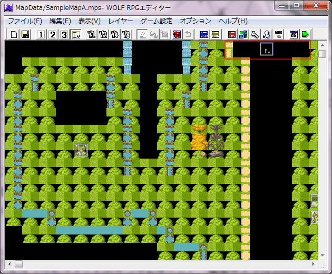Open the 編集(E) menu
332x274 pixels.
[x=60, y=21]
